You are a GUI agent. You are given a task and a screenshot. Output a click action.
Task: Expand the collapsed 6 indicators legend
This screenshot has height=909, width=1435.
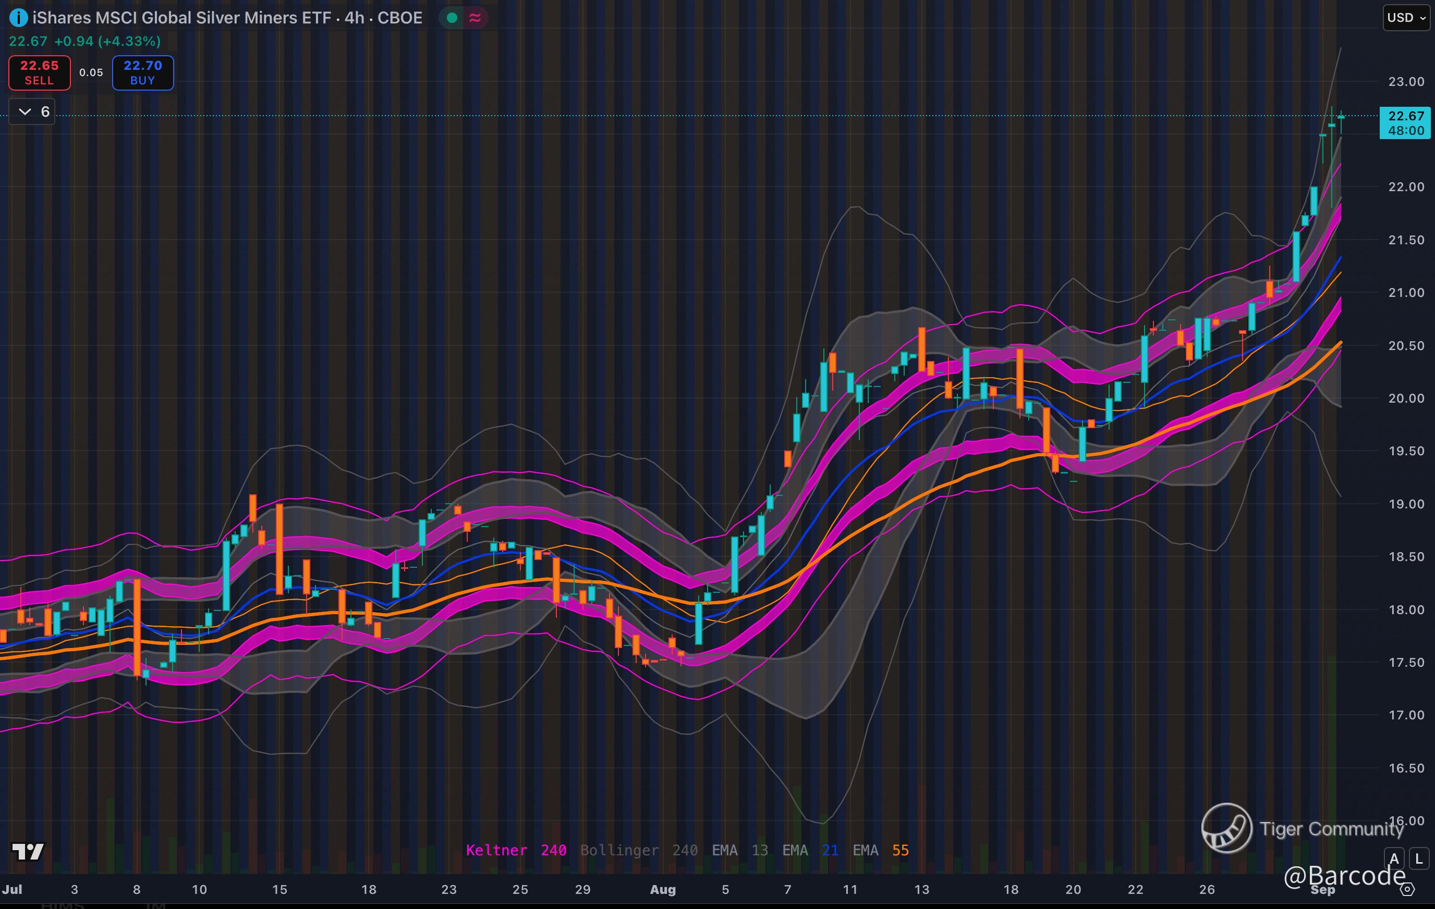[33, 111]
